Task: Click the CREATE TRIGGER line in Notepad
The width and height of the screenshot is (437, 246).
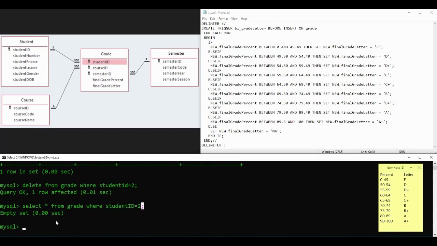Action: [259, 28]
